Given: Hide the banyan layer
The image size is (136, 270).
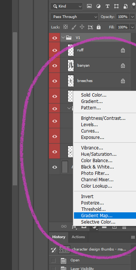Looking at the screenshot, I should tap(55, 66).
